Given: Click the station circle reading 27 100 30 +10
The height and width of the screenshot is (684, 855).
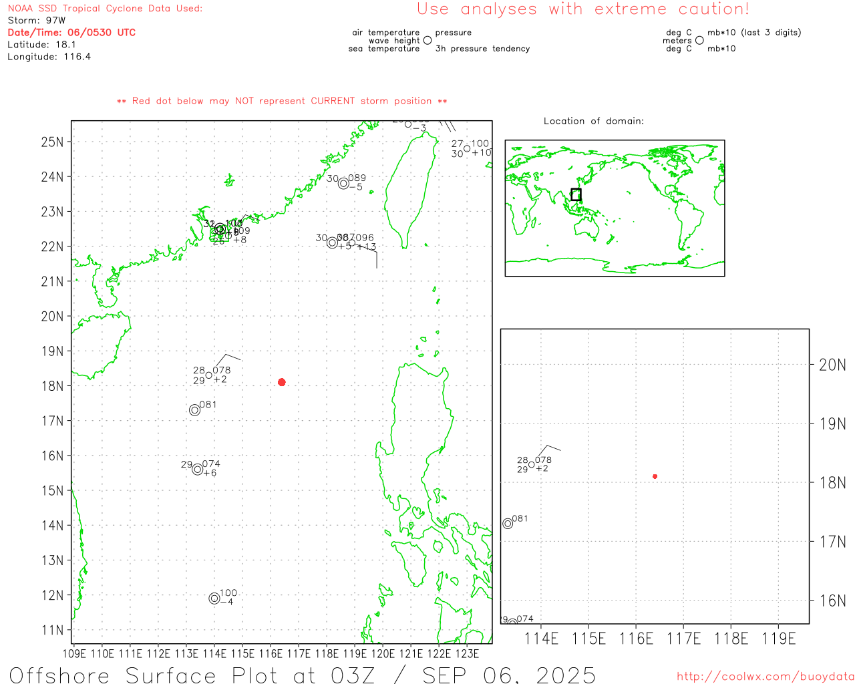Looking at the screenshot, I should pos(467,149).
